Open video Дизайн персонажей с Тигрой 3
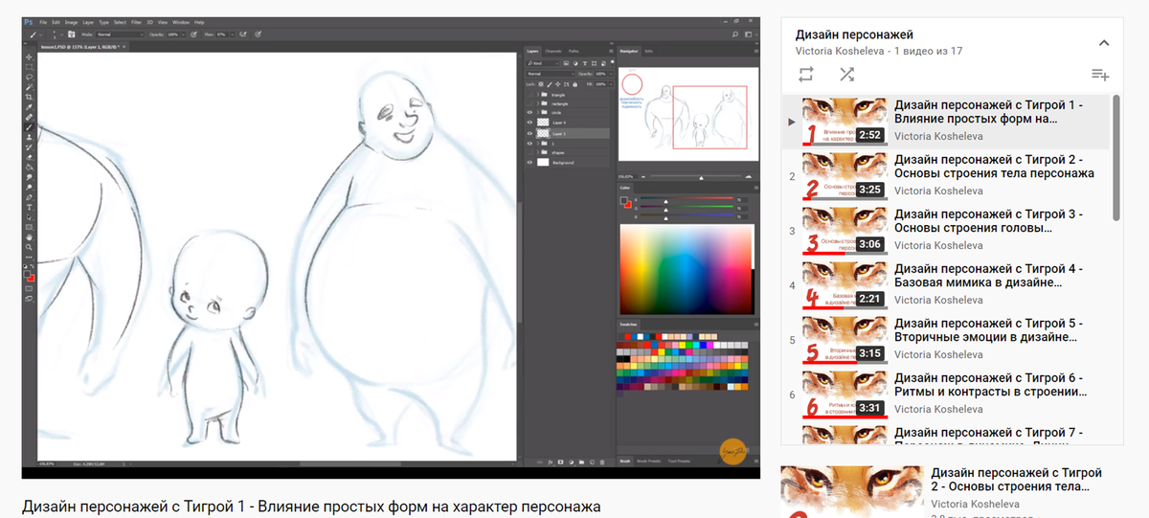This screenshot has width=1149, height=518. coord(948,230)
